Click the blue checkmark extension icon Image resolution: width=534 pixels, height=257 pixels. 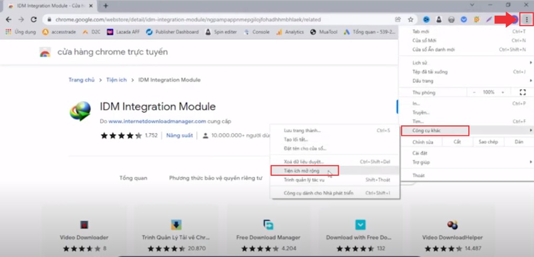(464, 20)
